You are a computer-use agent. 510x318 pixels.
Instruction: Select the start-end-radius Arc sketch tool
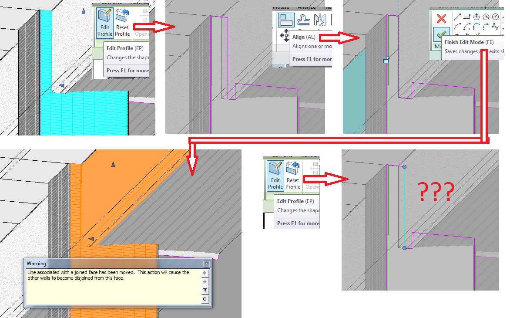pos(457,26)
